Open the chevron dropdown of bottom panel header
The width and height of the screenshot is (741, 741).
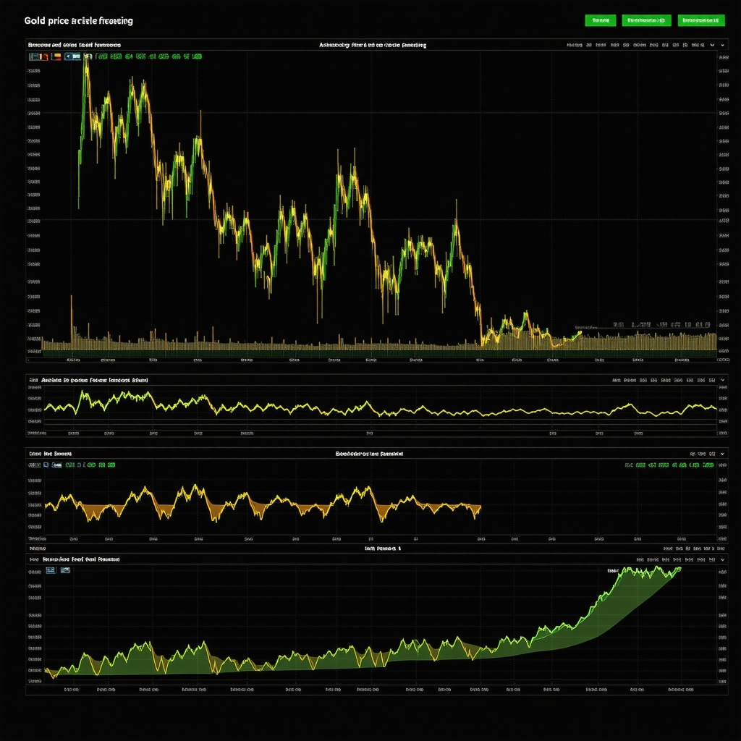click(x=723, y=559)
